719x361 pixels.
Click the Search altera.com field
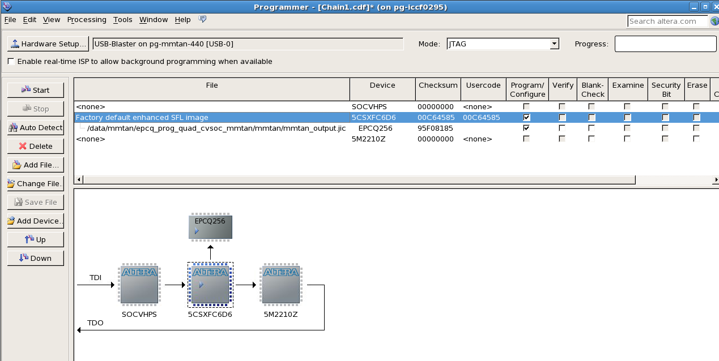668,21
